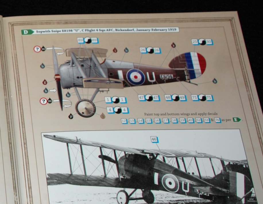The image size is (263, 204).
Task: Click decal number 76 box
Action: (x=217, y=120)
